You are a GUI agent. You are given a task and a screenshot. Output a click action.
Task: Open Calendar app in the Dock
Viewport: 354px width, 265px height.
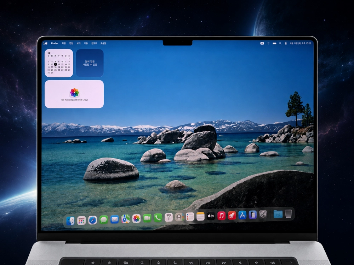tap(169, 217)
